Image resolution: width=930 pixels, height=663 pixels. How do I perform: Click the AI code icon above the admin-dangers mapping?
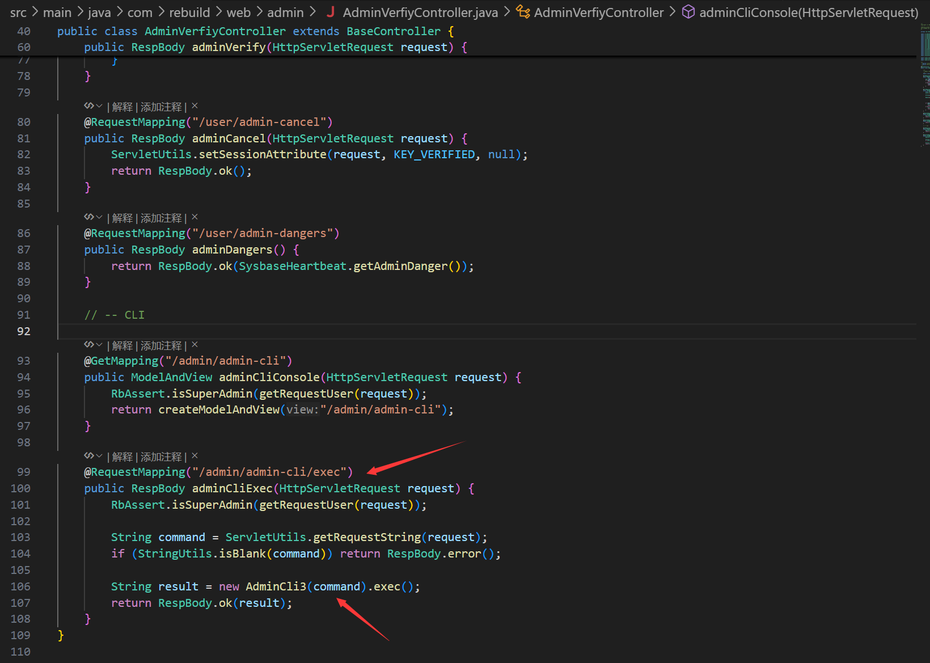pyautogui.click(x=89, y=217)
